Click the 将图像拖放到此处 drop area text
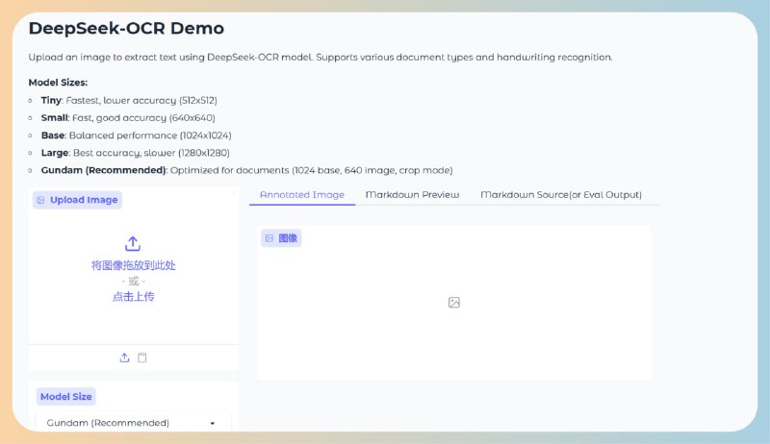 tap(133, 265)
